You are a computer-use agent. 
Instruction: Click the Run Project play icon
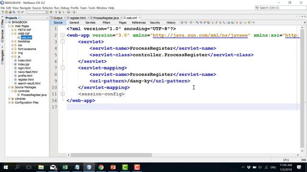point(63,12)
